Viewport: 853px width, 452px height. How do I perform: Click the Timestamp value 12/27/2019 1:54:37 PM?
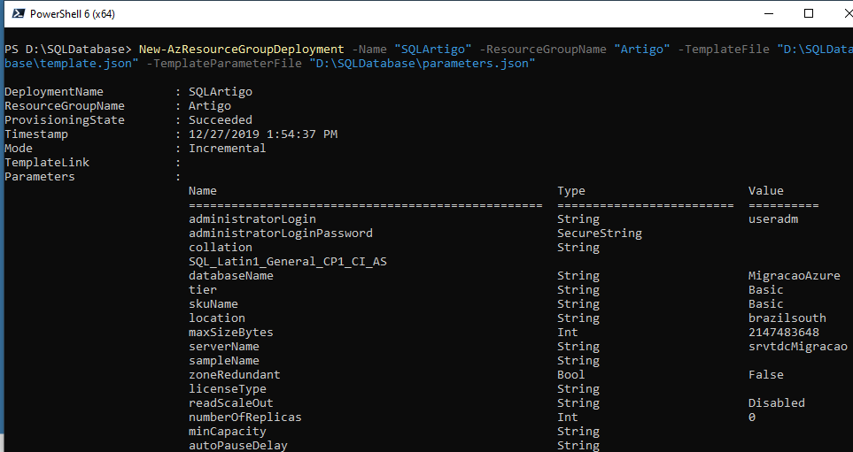click(263, 134)
